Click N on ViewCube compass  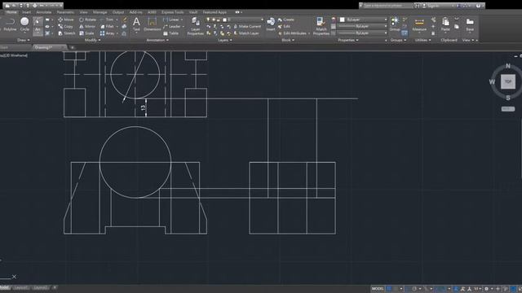pyautogui.click(x=508, y=66)
